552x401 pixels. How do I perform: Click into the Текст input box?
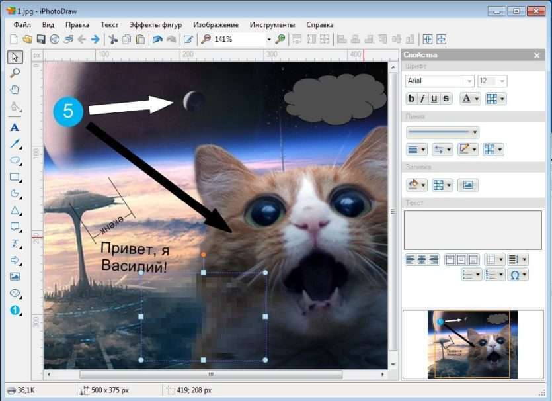pos(473,230)
